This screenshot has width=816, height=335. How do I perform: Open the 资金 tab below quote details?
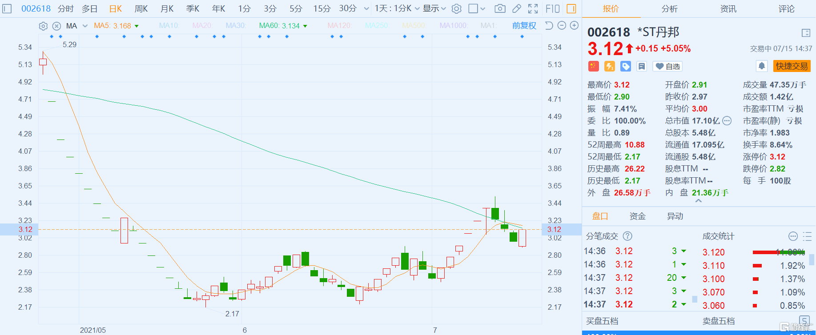coord(637,216)
